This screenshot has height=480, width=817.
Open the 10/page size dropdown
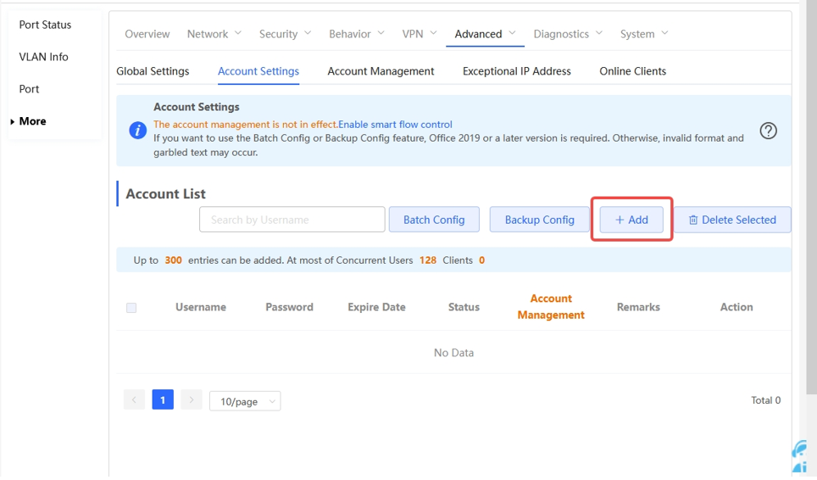(245, 401)
